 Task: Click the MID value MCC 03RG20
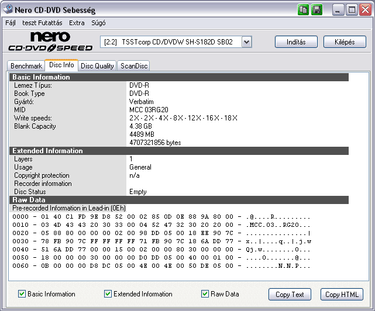pyautogui.click(x=149, y=110)
